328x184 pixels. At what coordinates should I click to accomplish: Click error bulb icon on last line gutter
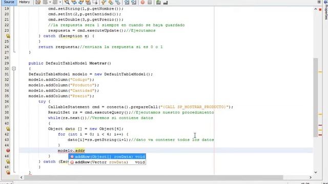click(8, 172)
